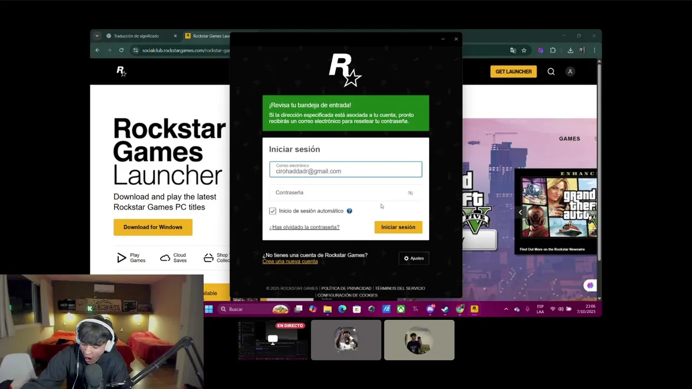Go to previous carousel slide arrow
This screenshot has width=692, height=389.
tap(520, 212)
